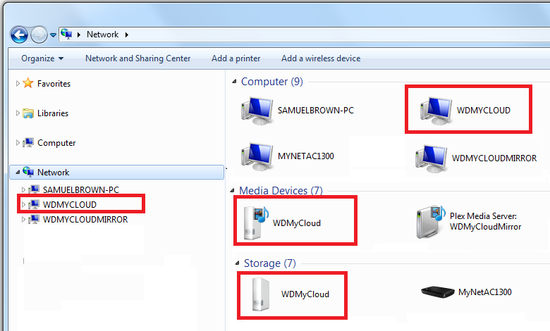Click Network in the address bar
The height and width of the screenshot is (331, 550).
102,35
